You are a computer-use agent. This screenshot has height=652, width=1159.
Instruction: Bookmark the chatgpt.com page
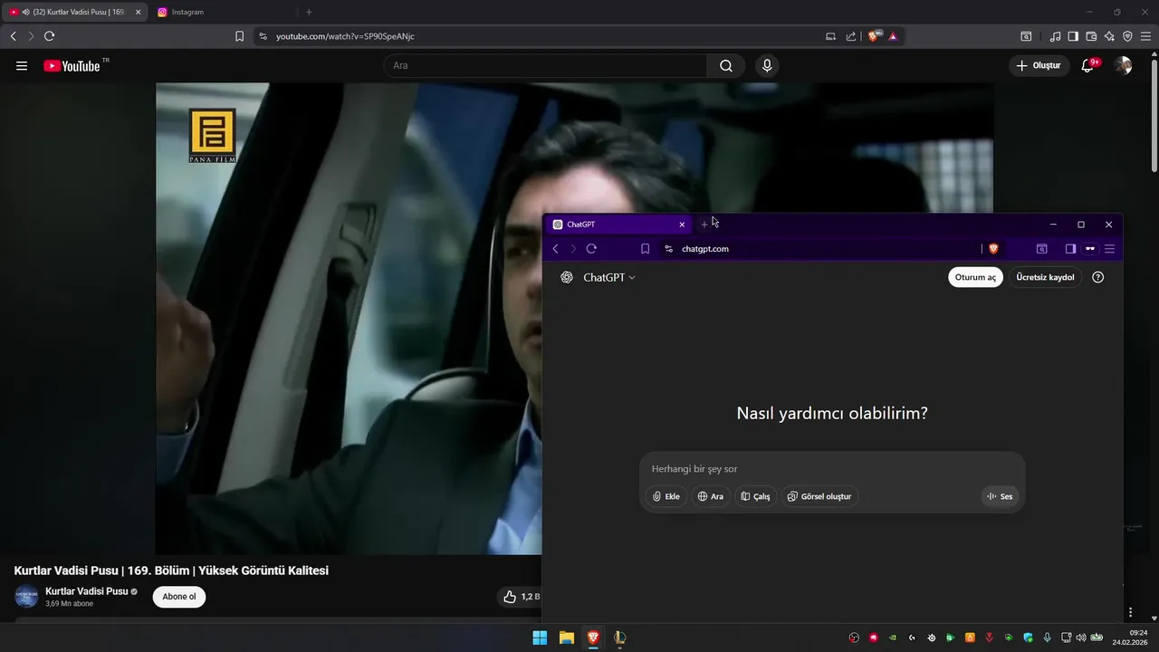[645, 248]
